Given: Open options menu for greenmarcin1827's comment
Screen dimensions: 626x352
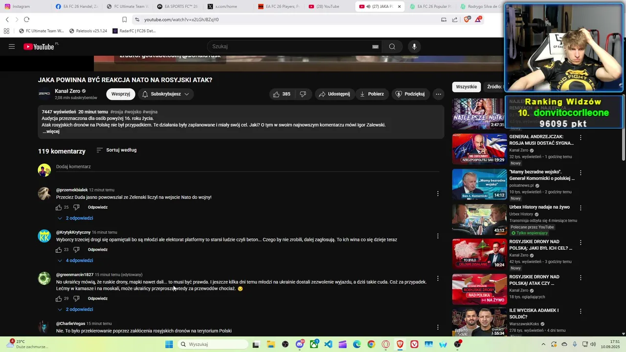Looking at the screenshot, I should tap(438, 278).
